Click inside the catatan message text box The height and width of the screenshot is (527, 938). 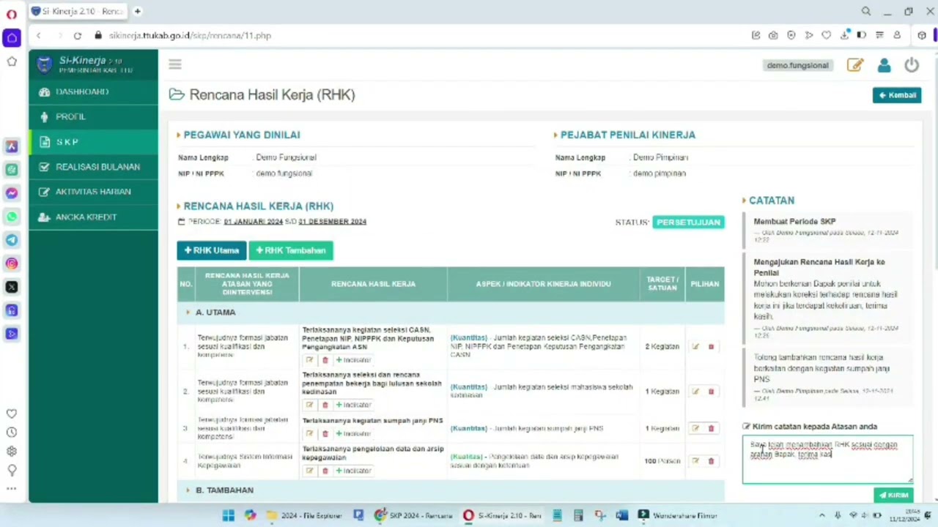(827, 459)
